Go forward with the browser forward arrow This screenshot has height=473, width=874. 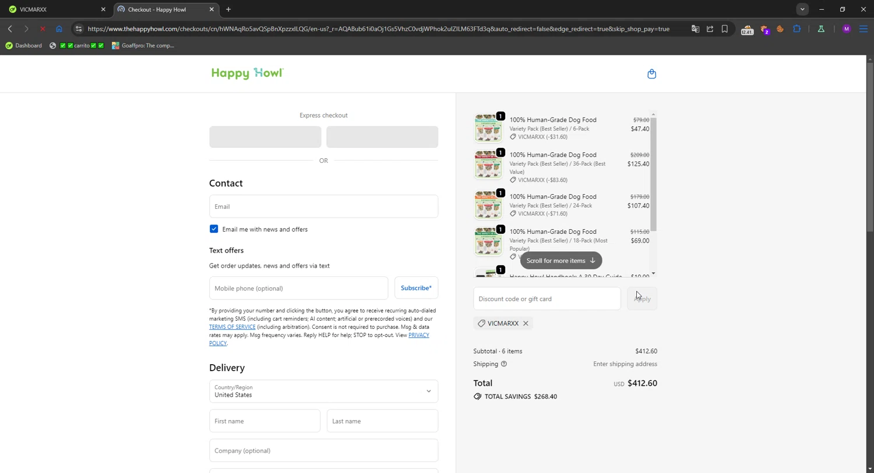pos(26,29)
